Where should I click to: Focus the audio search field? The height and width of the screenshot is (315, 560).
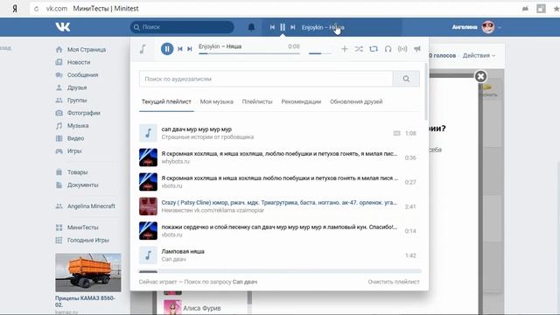(266, 79)
